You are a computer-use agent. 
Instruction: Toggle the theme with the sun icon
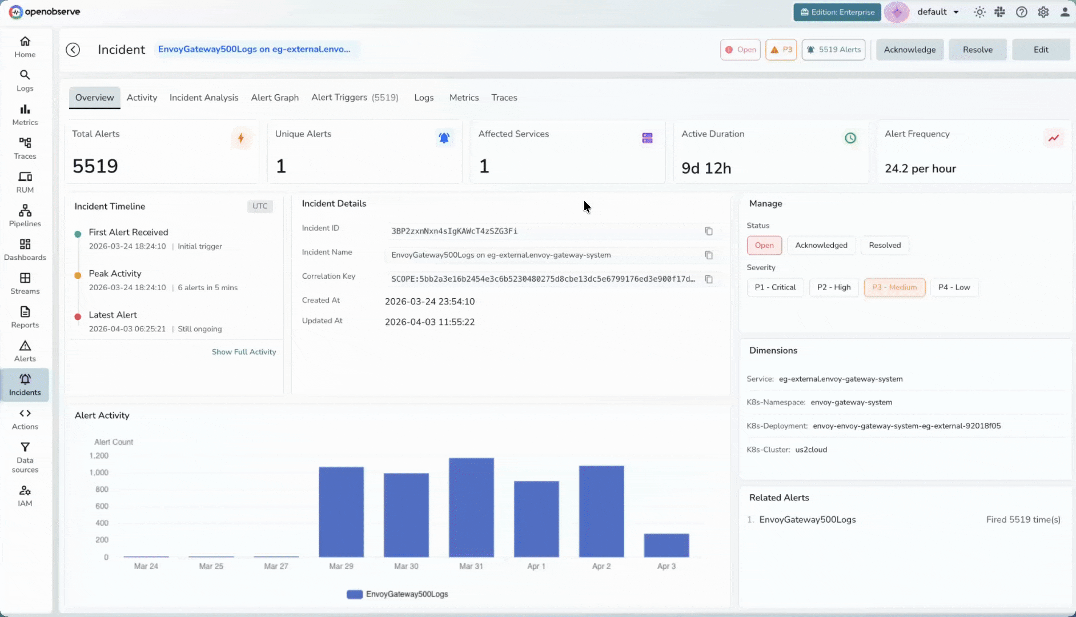(x=979, y=11)
